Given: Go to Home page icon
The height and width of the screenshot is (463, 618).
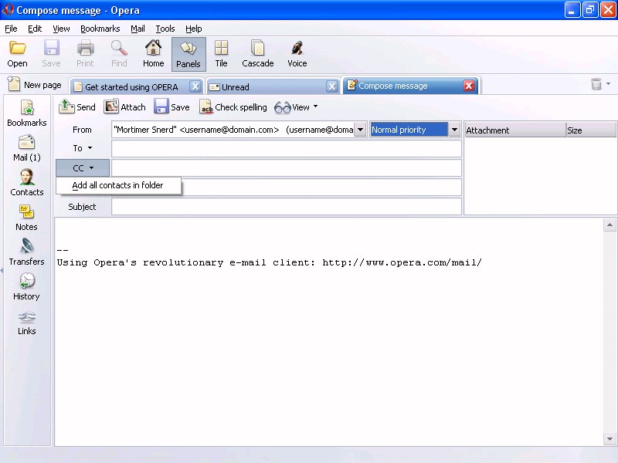Looking at the screenshot, I should [x=153, y=54].
